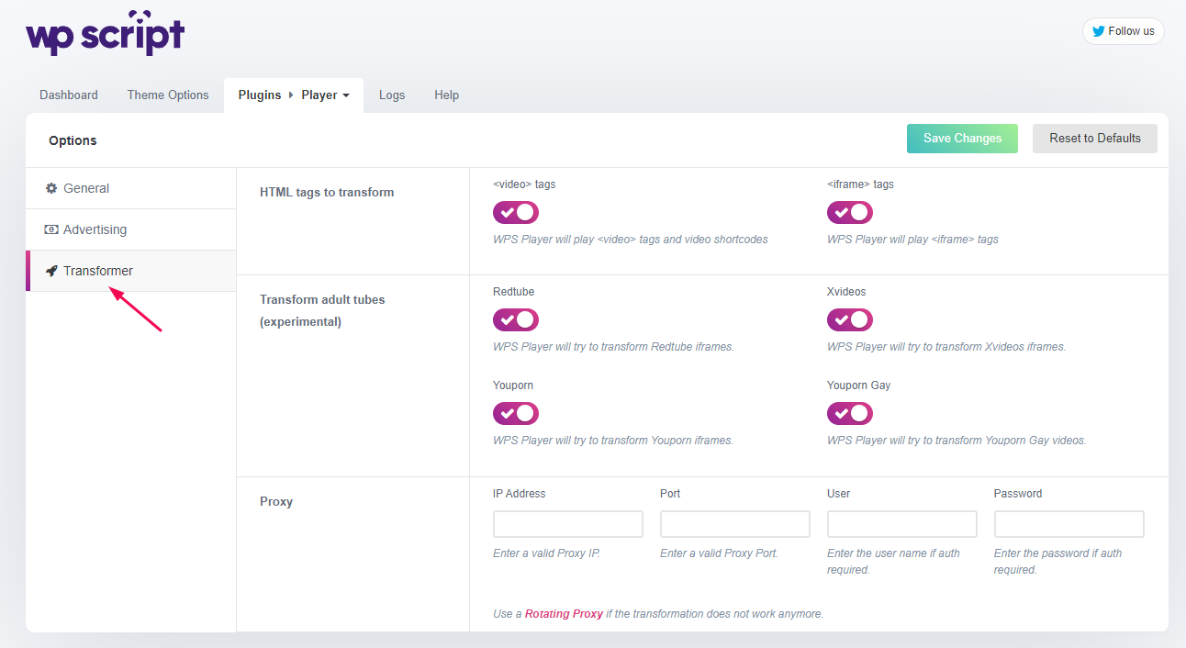Open the Dashboard tab
This screenshot has height=648, width=1186.
tap(69, 95)
